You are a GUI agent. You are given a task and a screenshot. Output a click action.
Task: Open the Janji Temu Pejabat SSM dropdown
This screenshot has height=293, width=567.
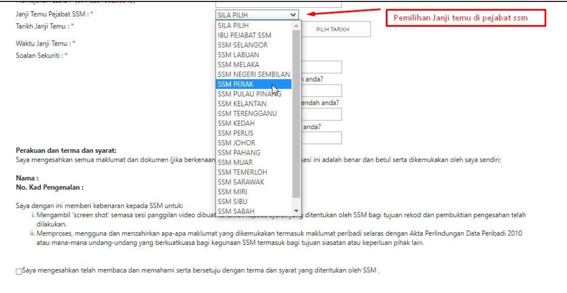point(257,15)
